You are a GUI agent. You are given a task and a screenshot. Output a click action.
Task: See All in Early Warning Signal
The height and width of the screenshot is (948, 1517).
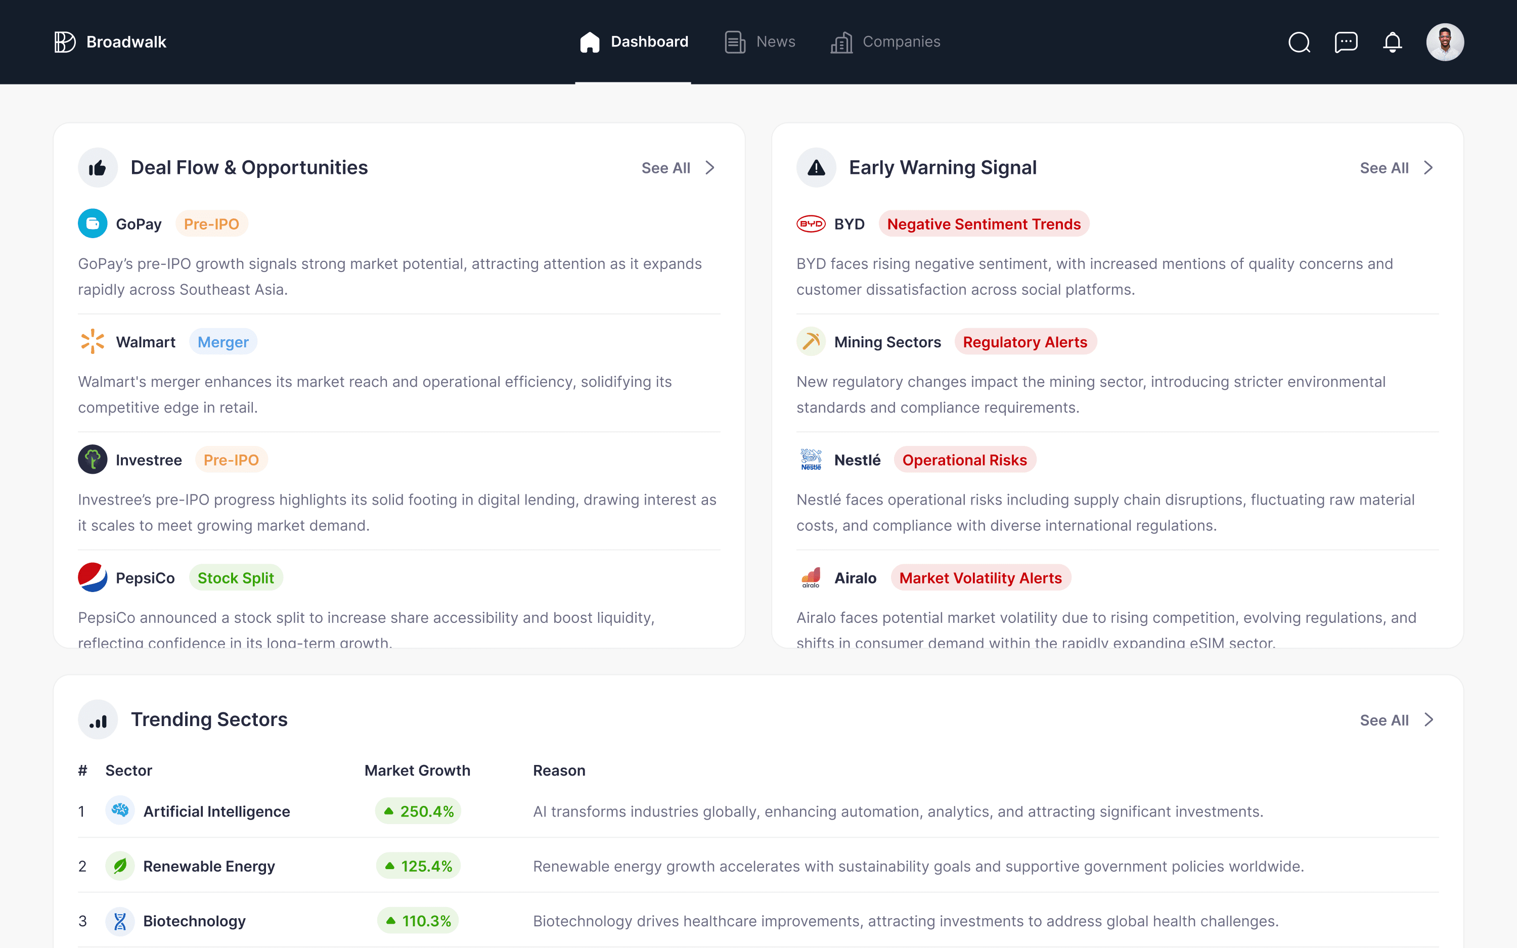pyautogui.click(x=1384, y=168)
